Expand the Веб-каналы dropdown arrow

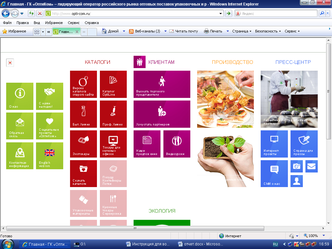165,31
